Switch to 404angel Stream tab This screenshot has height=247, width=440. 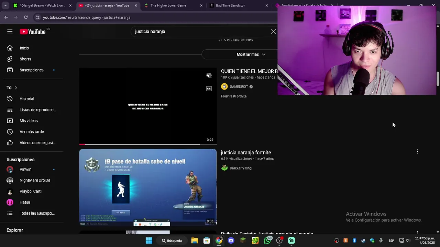pyautogui.click(x=40, y=5)
